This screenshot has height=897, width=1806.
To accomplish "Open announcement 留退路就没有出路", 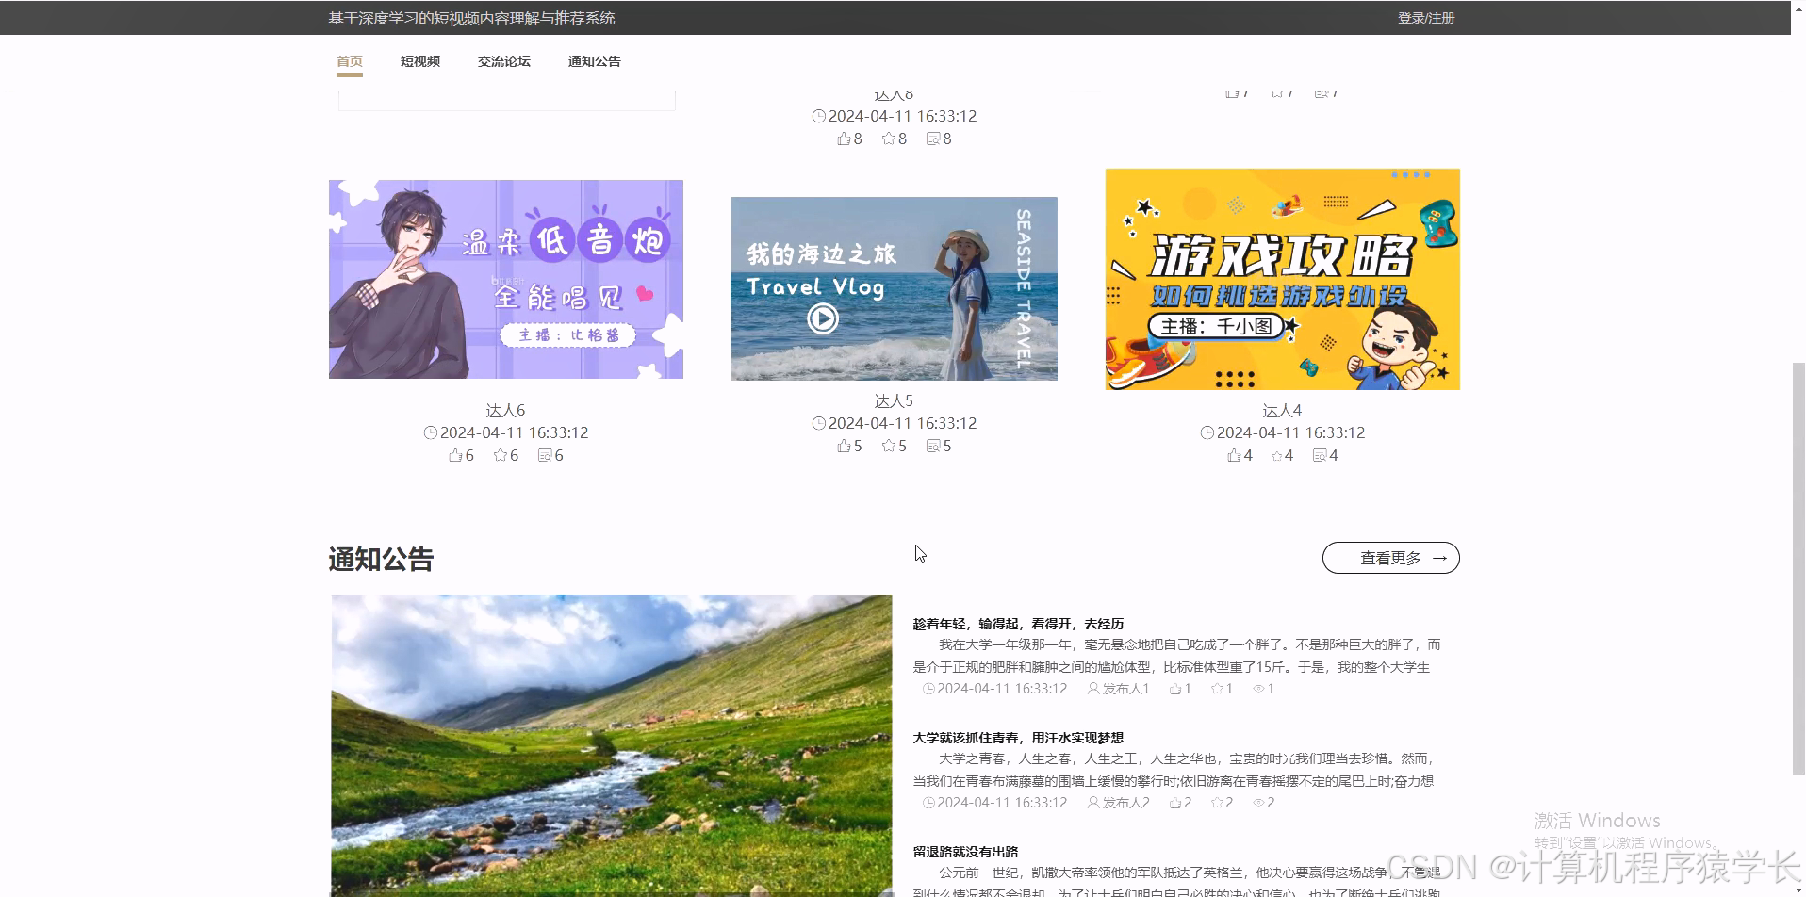I will [967, 851].
